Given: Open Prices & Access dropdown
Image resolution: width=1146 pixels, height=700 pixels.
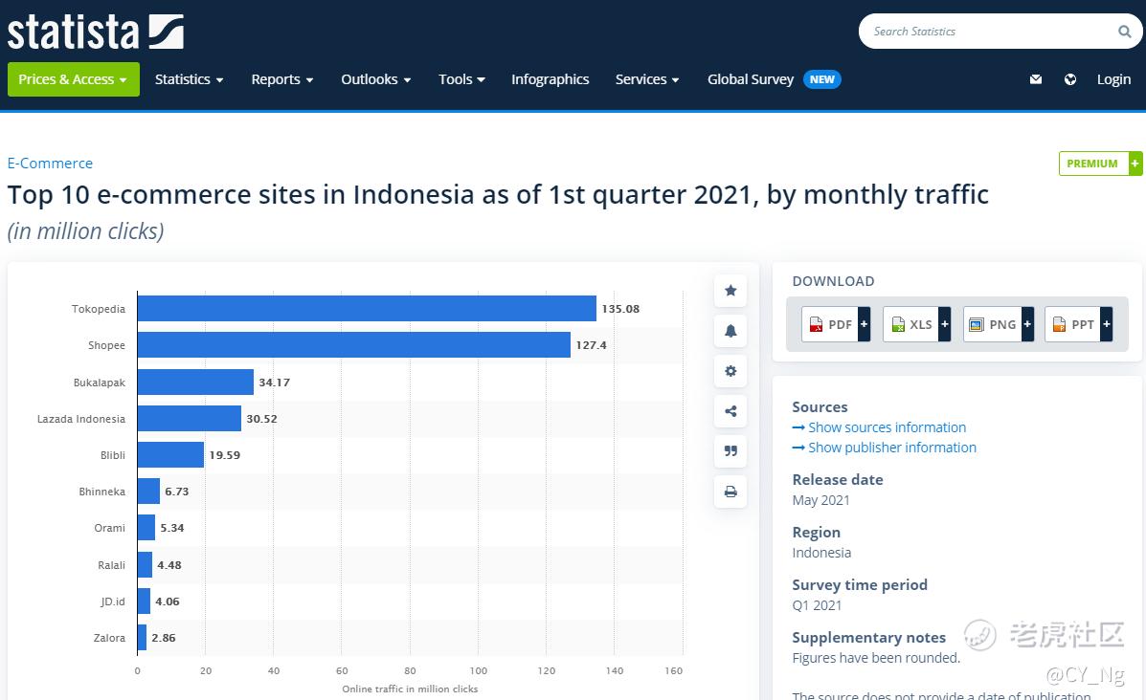Looking at the screenshot, I should [x=73, y=78].
